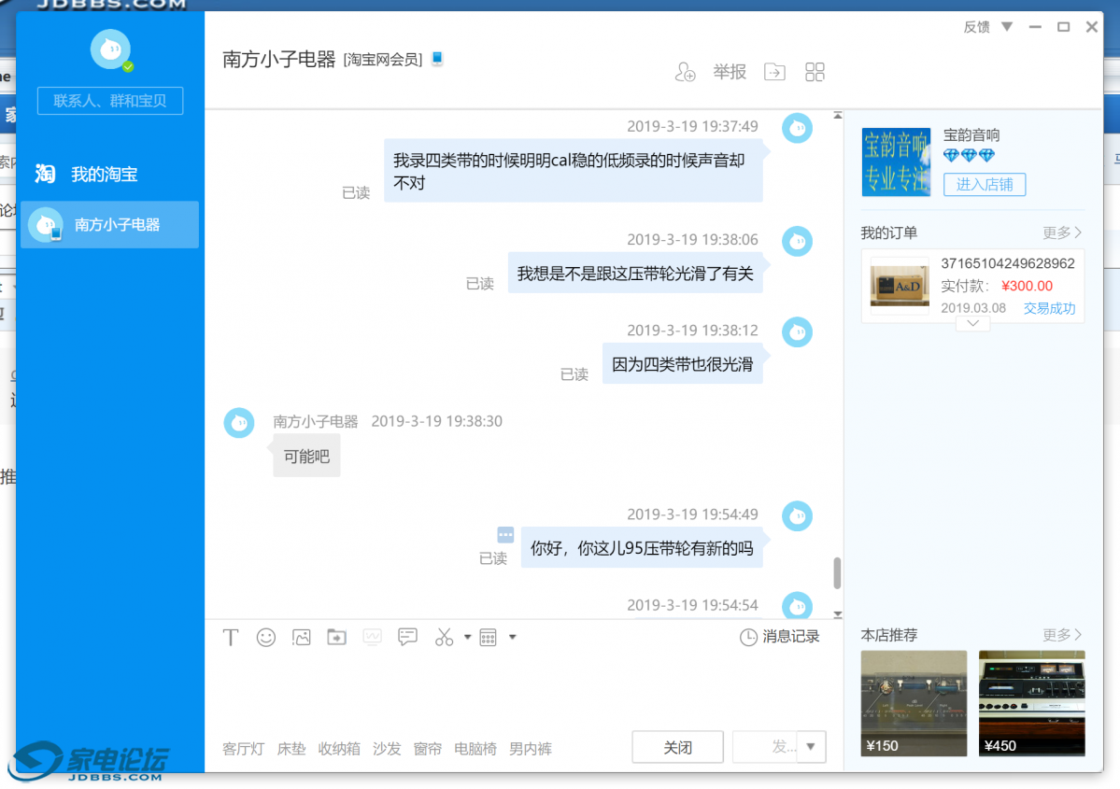Viewport: 1120px width, 789px height.
Task: Click 更多 next to 本店推荐
Action: (1061, 634)
